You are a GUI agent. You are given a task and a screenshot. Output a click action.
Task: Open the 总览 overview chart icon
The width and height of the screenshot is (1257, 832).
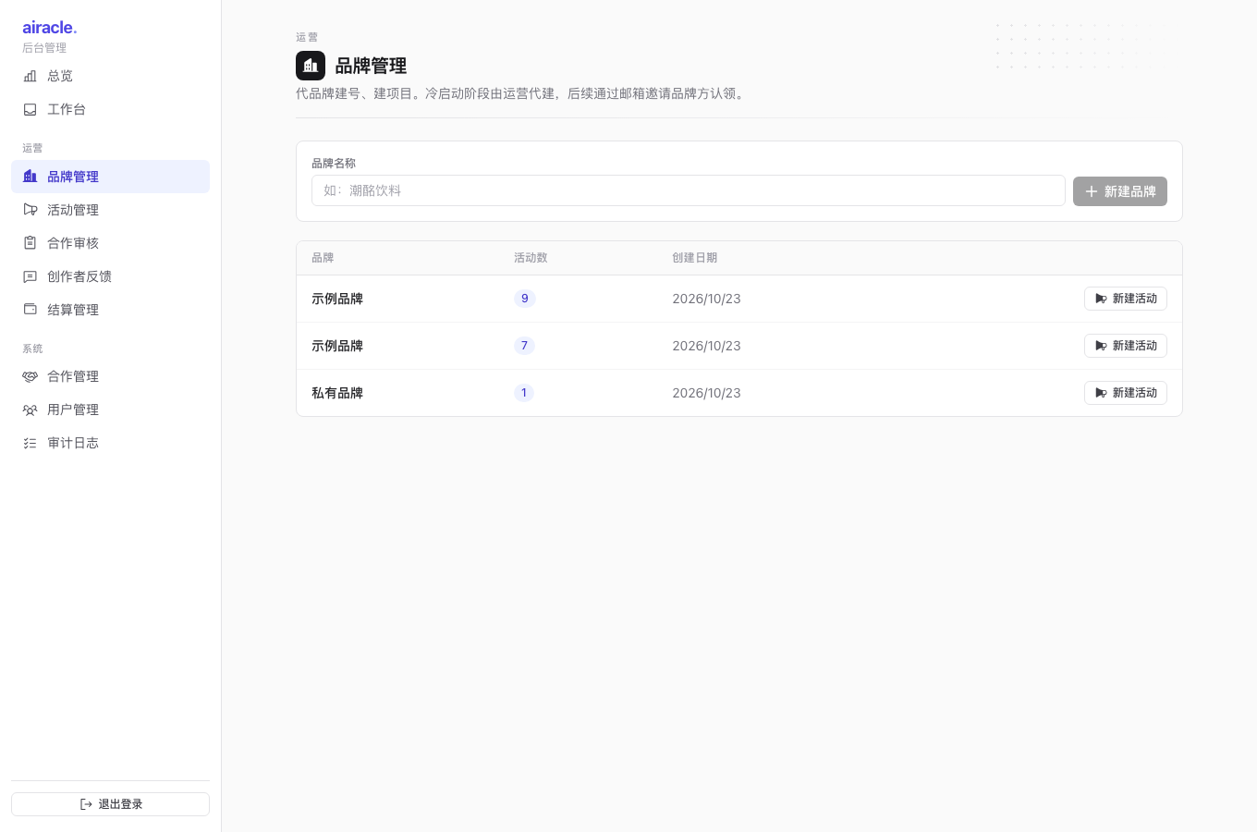30,76
